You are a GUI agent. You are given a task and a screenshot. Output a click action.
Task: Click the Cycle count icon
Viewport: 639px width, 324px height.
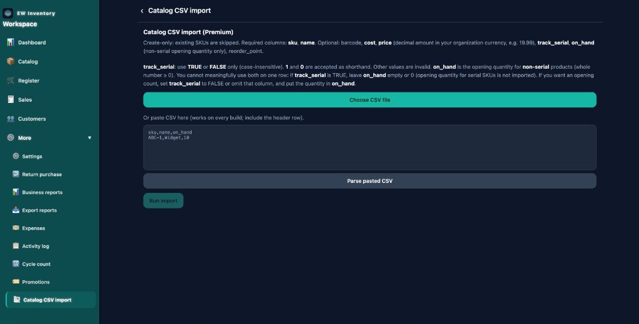pos(16,263)
